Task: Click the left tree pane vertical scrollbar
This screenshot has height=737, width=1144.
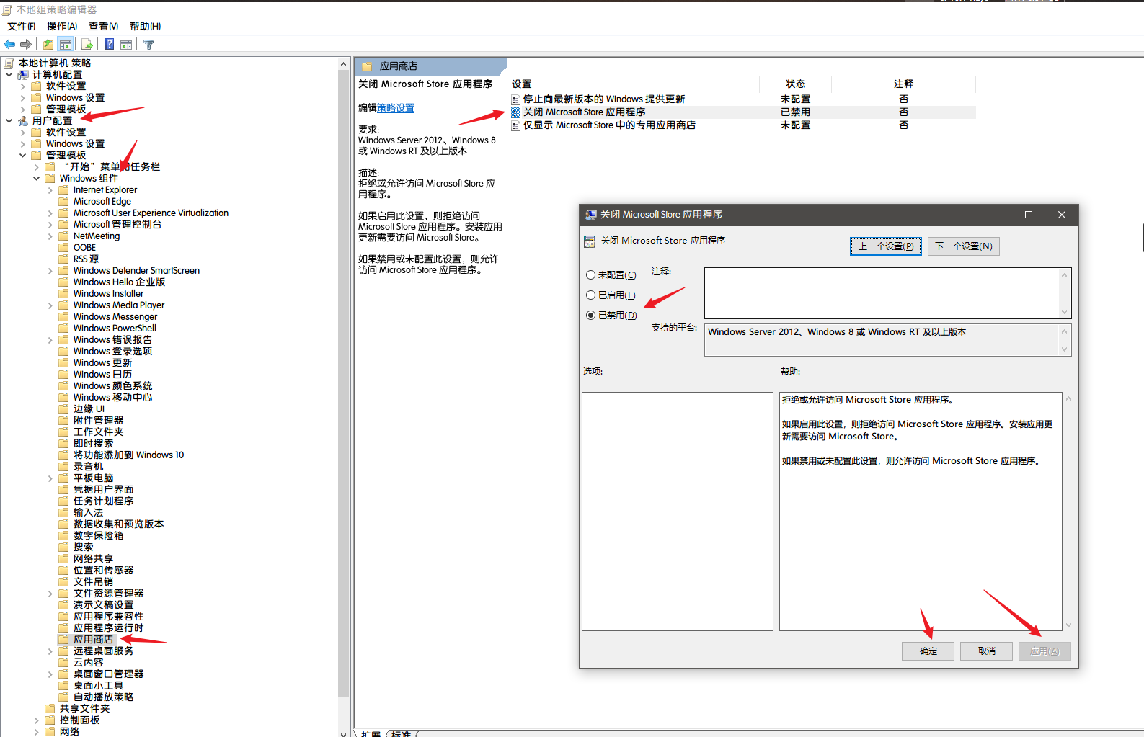Action: point(343,360)
